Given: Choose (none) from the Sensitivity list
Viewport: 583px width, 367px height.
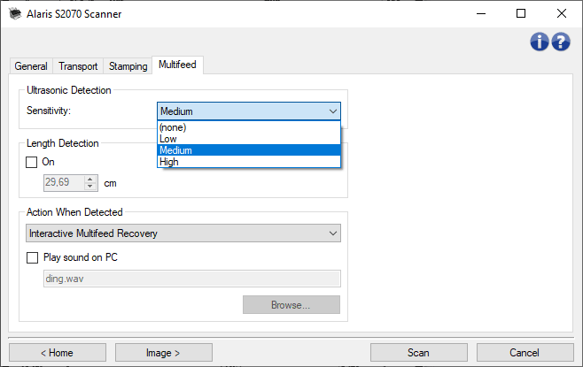Looking at the screenshot, I should coord(249,127).
